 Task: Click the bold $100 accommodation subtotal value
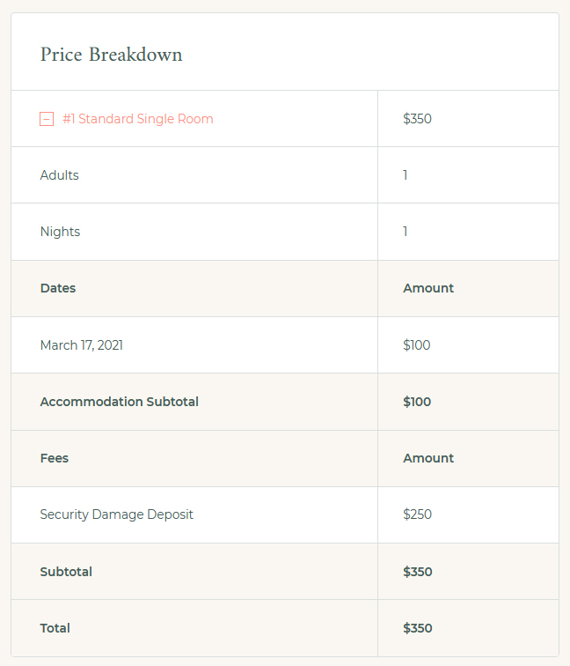pyautogui.click(x=417, y=402)
